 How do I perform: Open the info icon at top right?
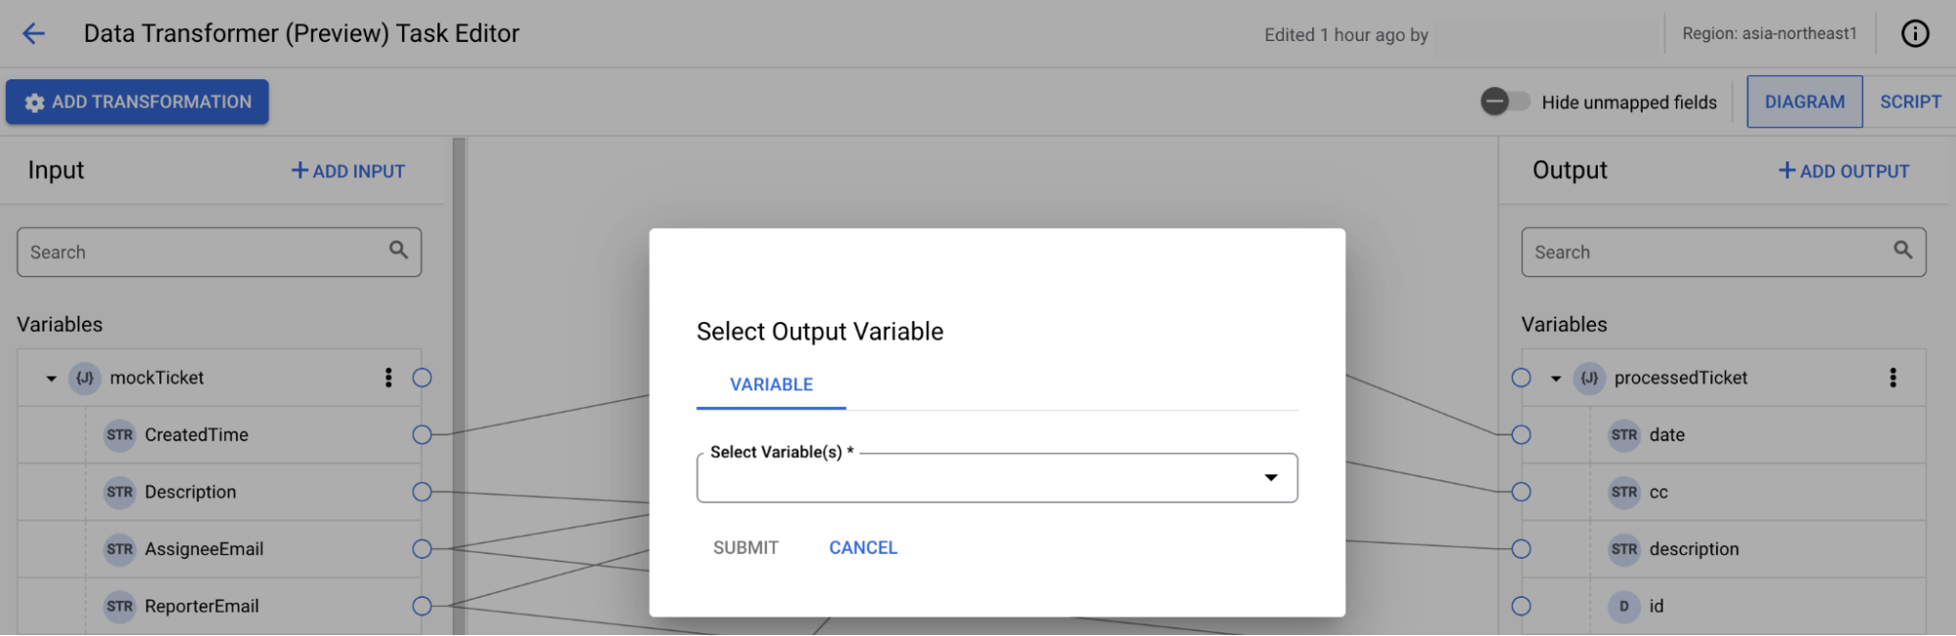pyautogui.click(x=1914, y=34)
